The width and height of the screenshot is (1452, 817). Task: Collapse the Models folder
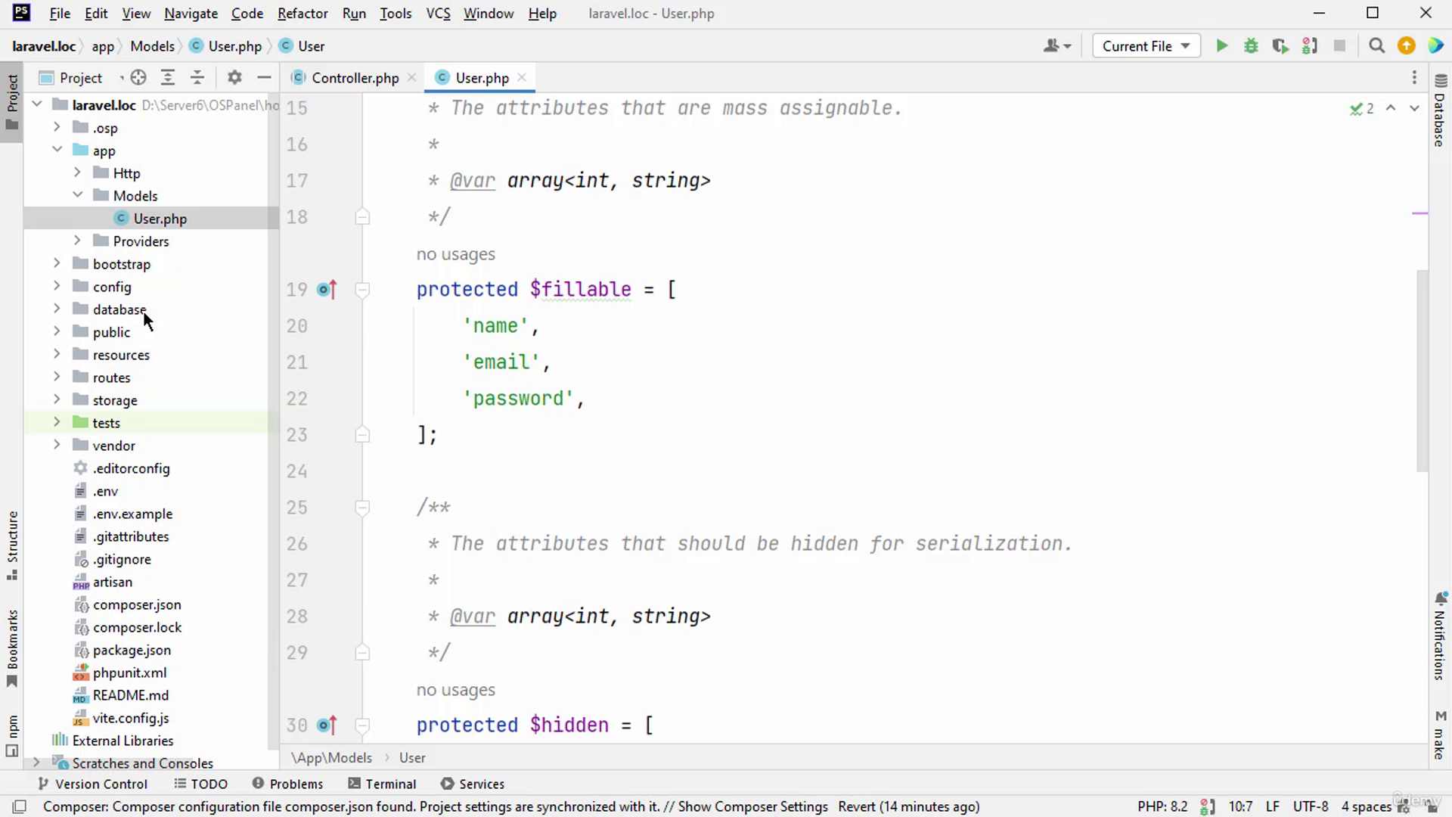[x=77, y=195]
